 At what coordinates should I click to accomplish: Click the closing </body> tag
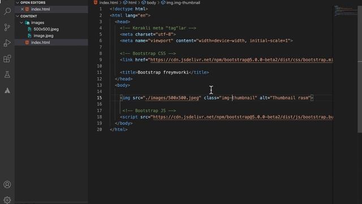point(124,124)
